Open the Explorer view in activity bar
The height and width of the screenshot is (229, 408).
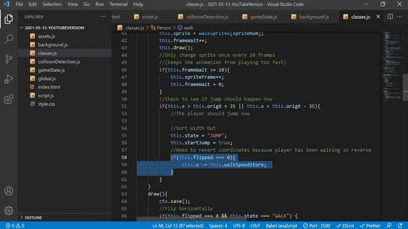coord(8,19)
